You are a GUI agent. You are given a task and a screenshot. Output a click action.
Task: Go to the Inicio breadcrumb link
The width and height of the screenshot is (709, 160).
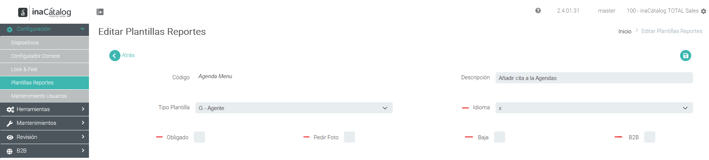(x=625, y=31)
